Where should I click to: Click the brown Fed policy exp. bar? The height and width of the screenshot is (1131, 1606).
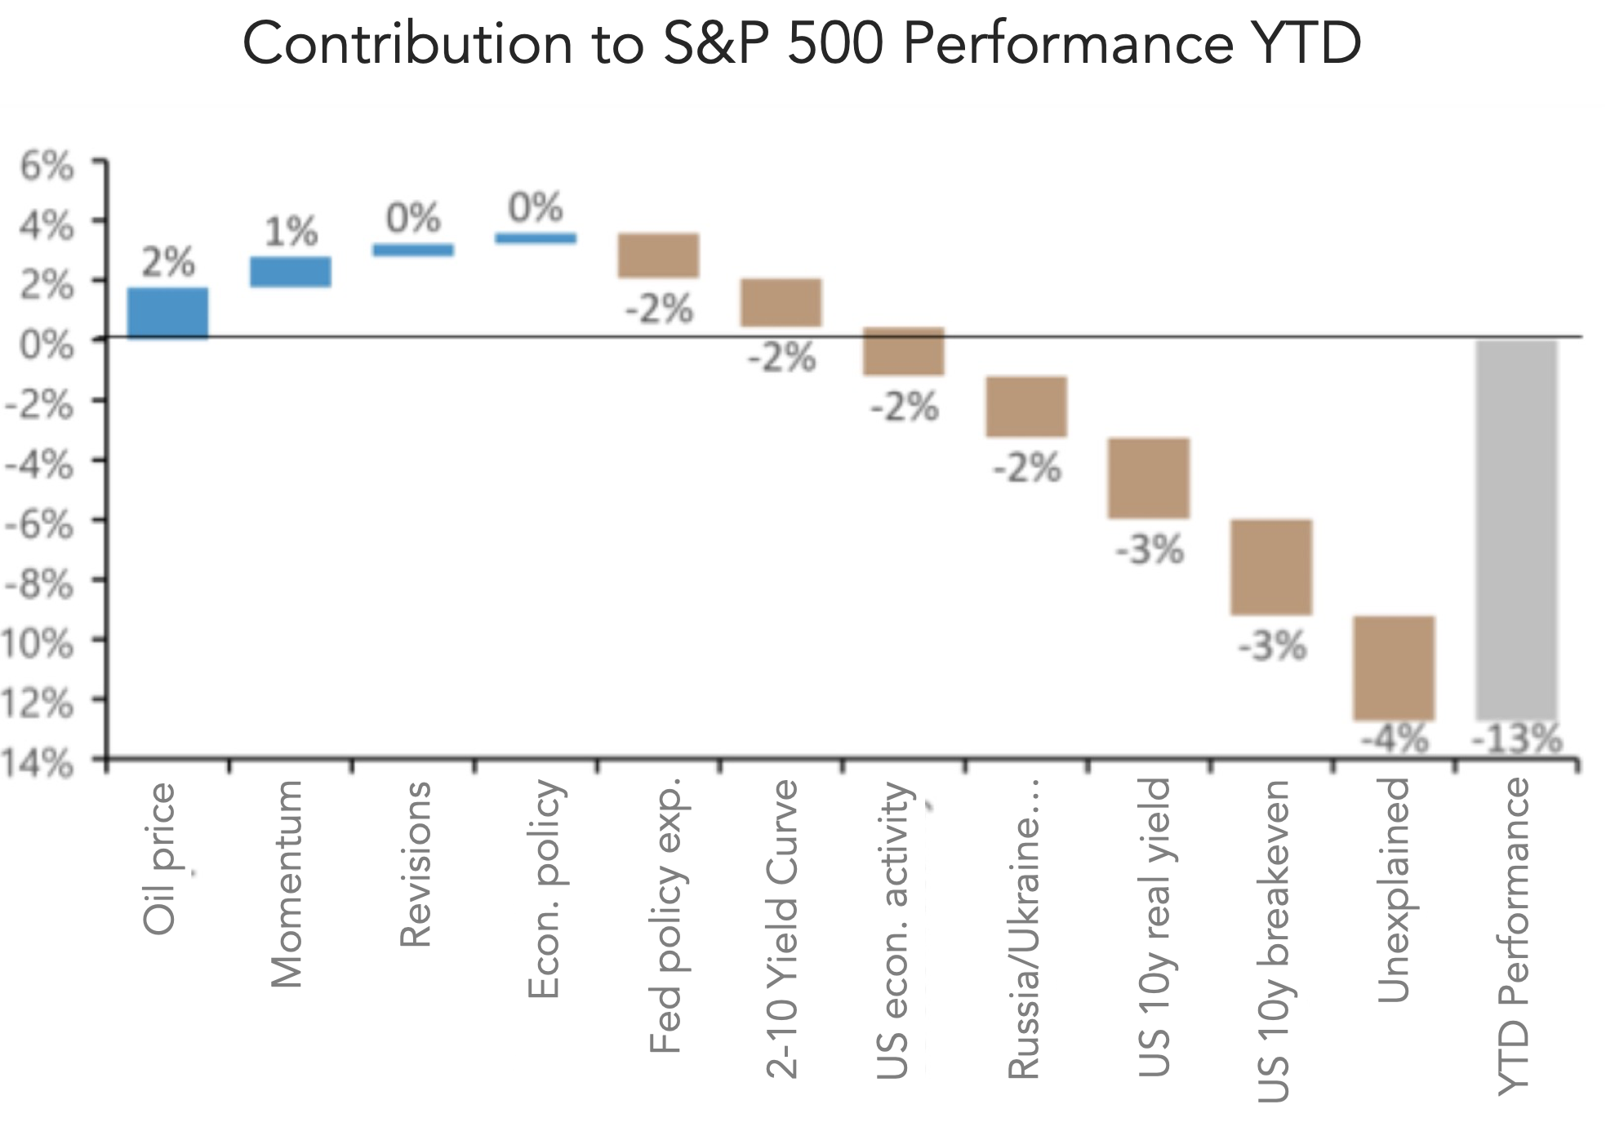(659, 255)
